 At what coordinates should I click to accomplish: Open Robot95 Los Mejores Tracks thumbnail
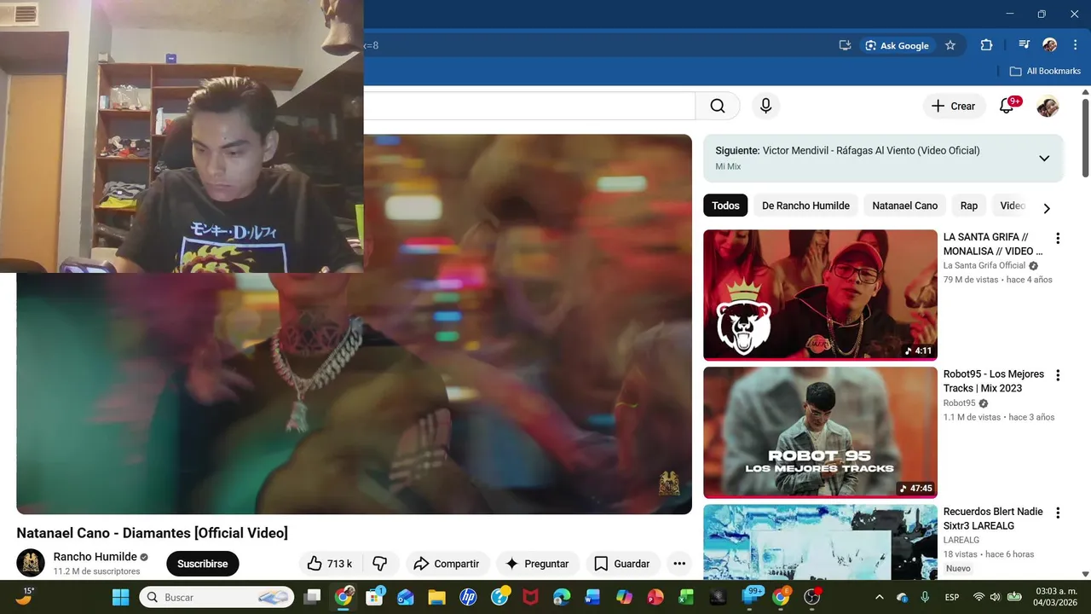(820, 432)
